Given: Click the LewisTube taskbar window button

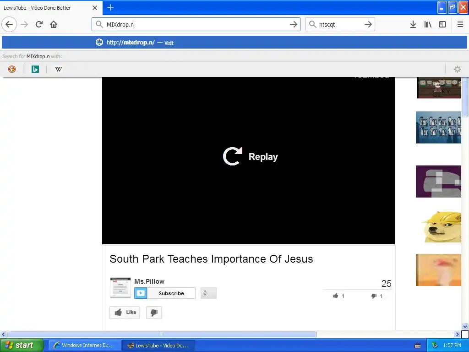Looking at the screenshot, I should tap(158, 346).
